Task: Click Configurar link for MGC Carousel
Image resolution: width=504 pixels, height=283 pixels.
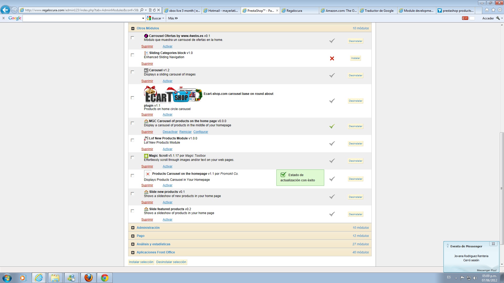Action: (x=201, y=132)
